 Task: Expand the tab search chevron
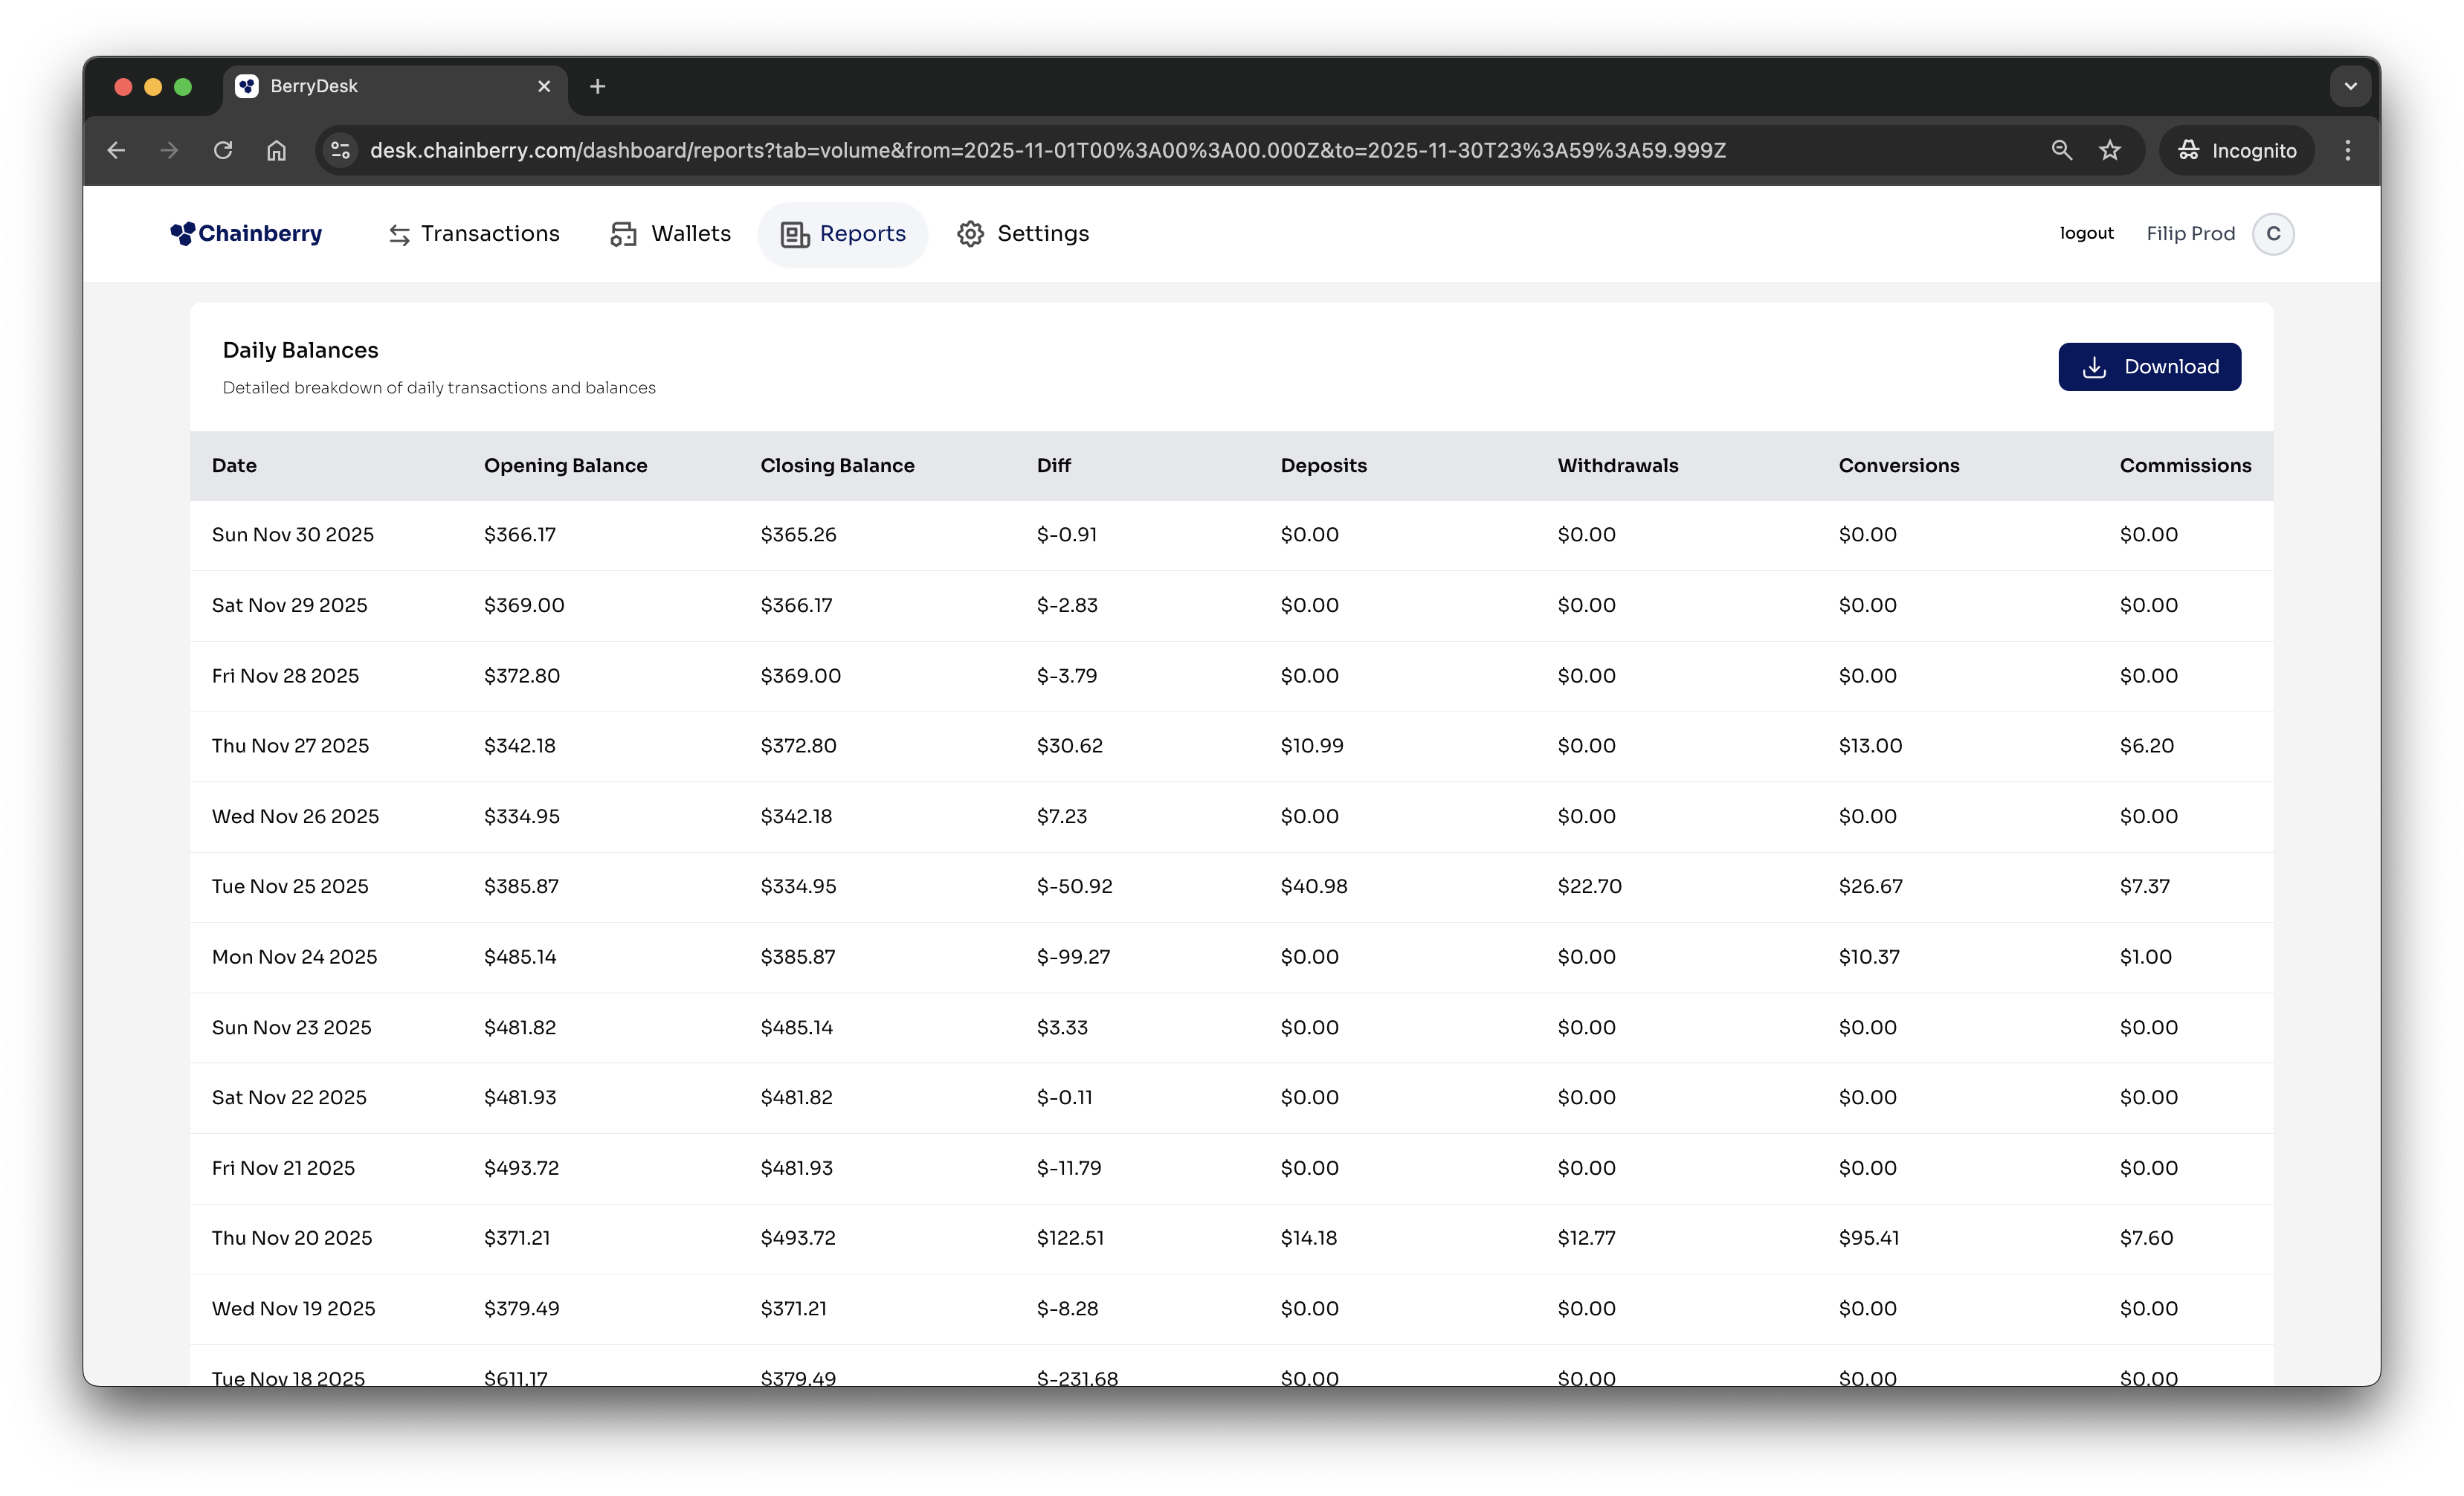coord(2350,86)
